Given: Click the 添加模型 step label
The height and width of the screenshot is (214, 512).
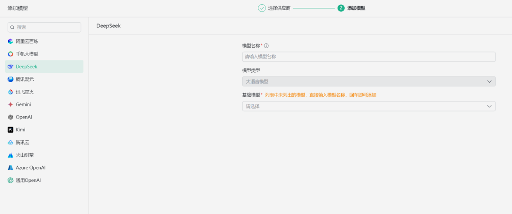Looking at the screenshot, I should click(x=356, y=8).
